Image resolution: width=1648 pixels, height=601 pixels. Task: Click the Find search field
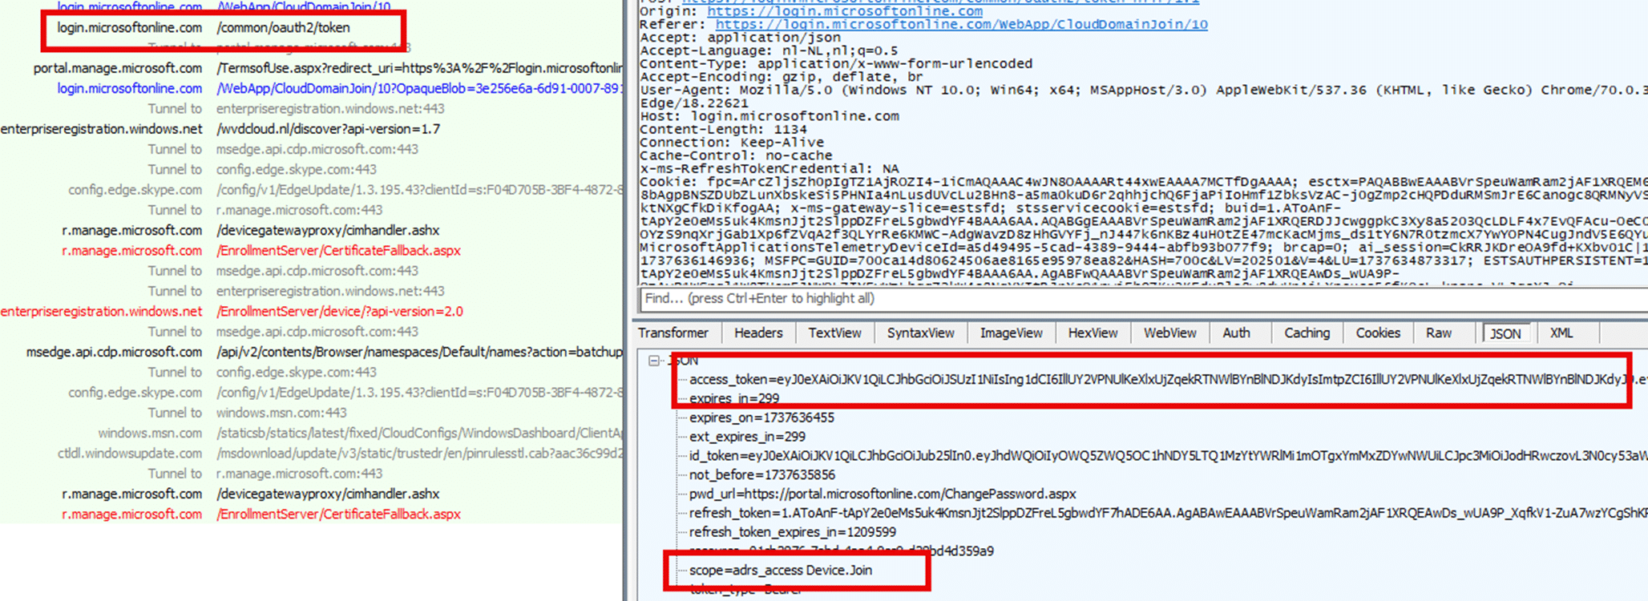[1143, 299]
